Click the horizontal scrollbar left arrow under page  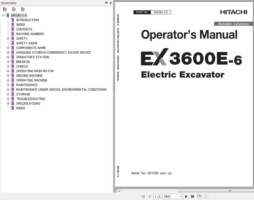click(119, 191)
